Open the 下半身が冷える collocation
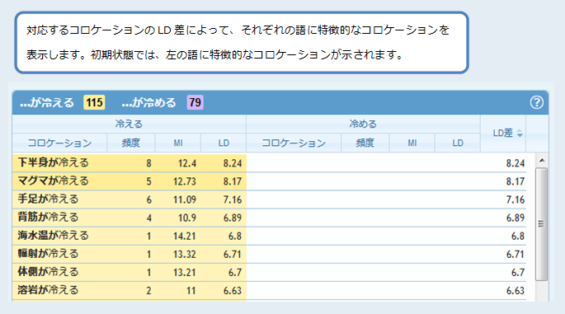The image size is (565, 314). (54, 162)
